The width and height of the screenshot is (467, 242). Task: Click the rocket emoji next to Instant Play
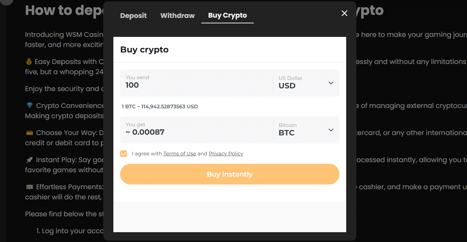click(x=29, y=159)
